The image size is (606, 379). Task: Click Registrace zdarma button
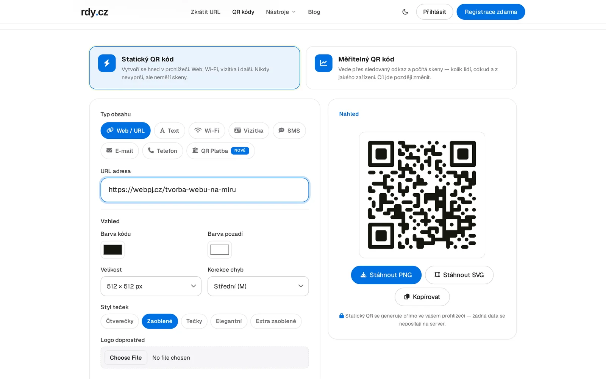click(490, 12)
